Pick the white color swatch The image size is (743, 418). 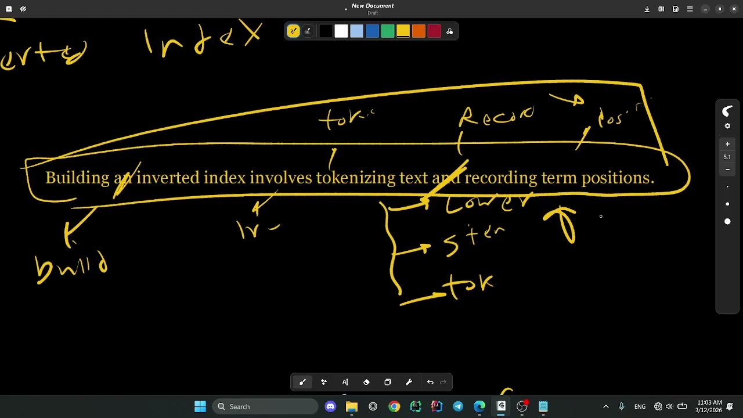click(x=341, y=31)
